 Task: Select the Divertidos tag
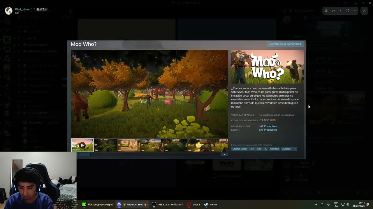pos(287,149)
